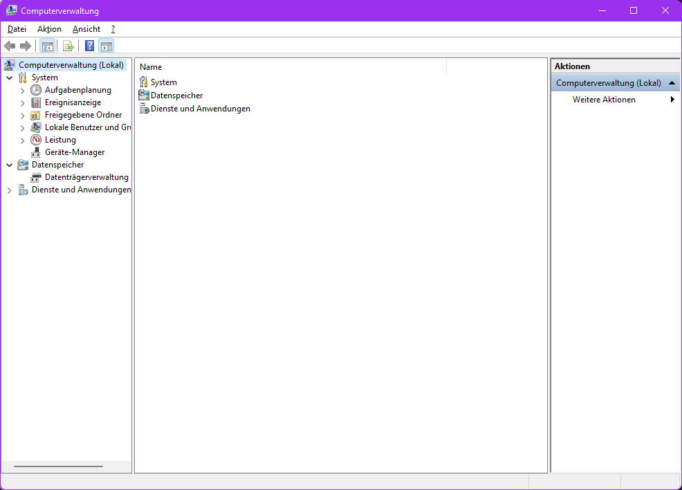This screenshot has width=682, height=490.
Task: Click the Lokale Benutzer und Gruppen icon
Action: (x=36, y=127)
